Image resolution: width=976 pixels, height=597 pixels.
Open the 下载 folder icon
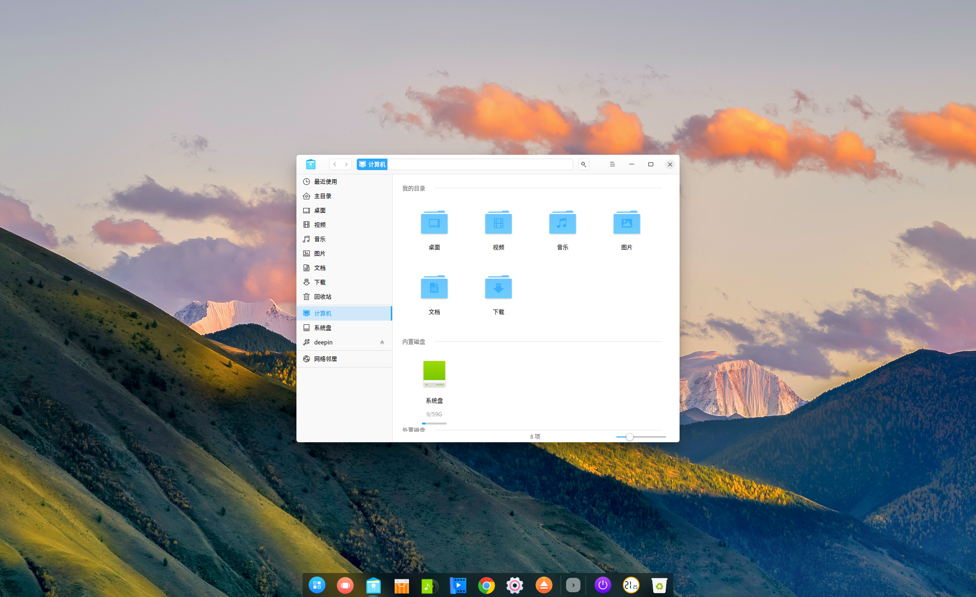498,288
